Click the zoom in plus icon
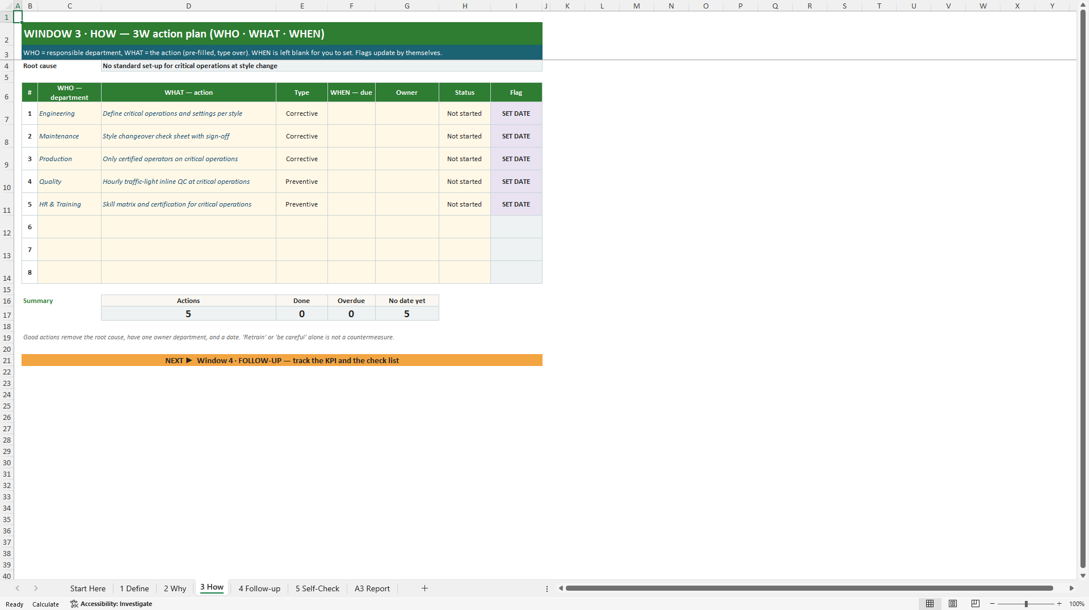 (1059, 604)
